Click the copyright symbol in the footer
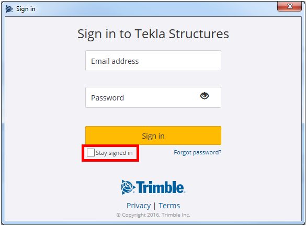 118,215
